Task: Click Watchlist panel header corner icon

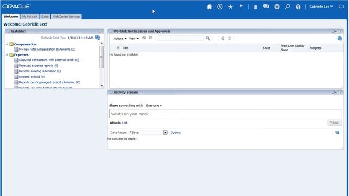Action: point(100,32)
